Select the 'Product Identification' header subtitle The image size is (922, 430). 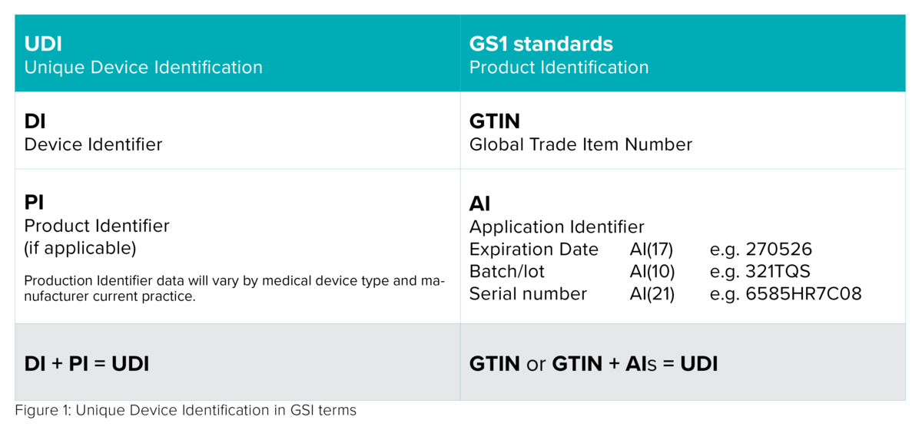(x=559, y=67)
